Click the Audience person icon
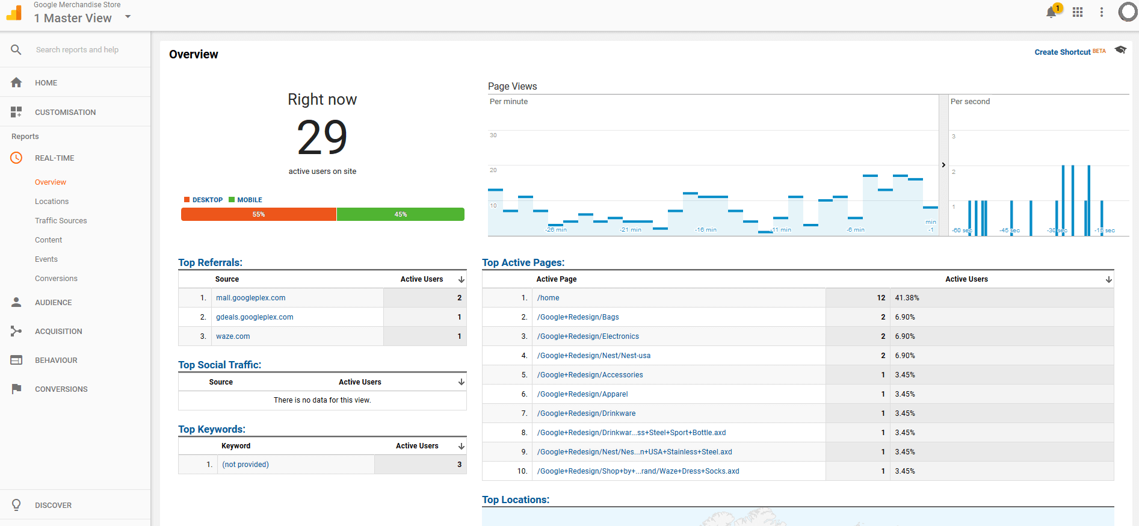Image resolution: width=1139 pixels, height=526 pixels. pos(16,302)
